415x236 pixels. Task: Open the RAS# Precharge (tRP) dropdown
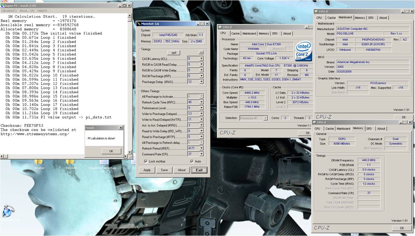click(x=201, y=76)
